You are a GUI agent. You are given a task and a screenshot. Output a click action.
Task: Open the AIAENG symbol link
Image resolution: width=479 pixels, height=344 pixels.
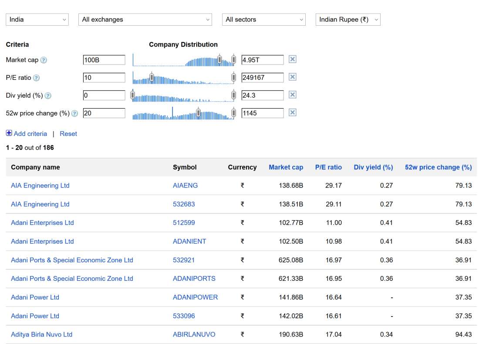coord(185,186)
